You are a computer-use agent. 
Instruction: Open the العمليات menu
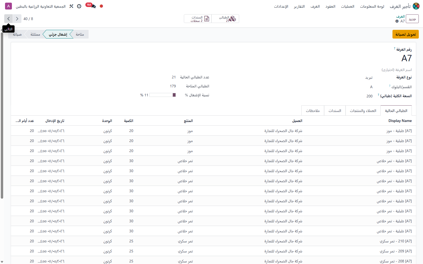click(347, 6)
